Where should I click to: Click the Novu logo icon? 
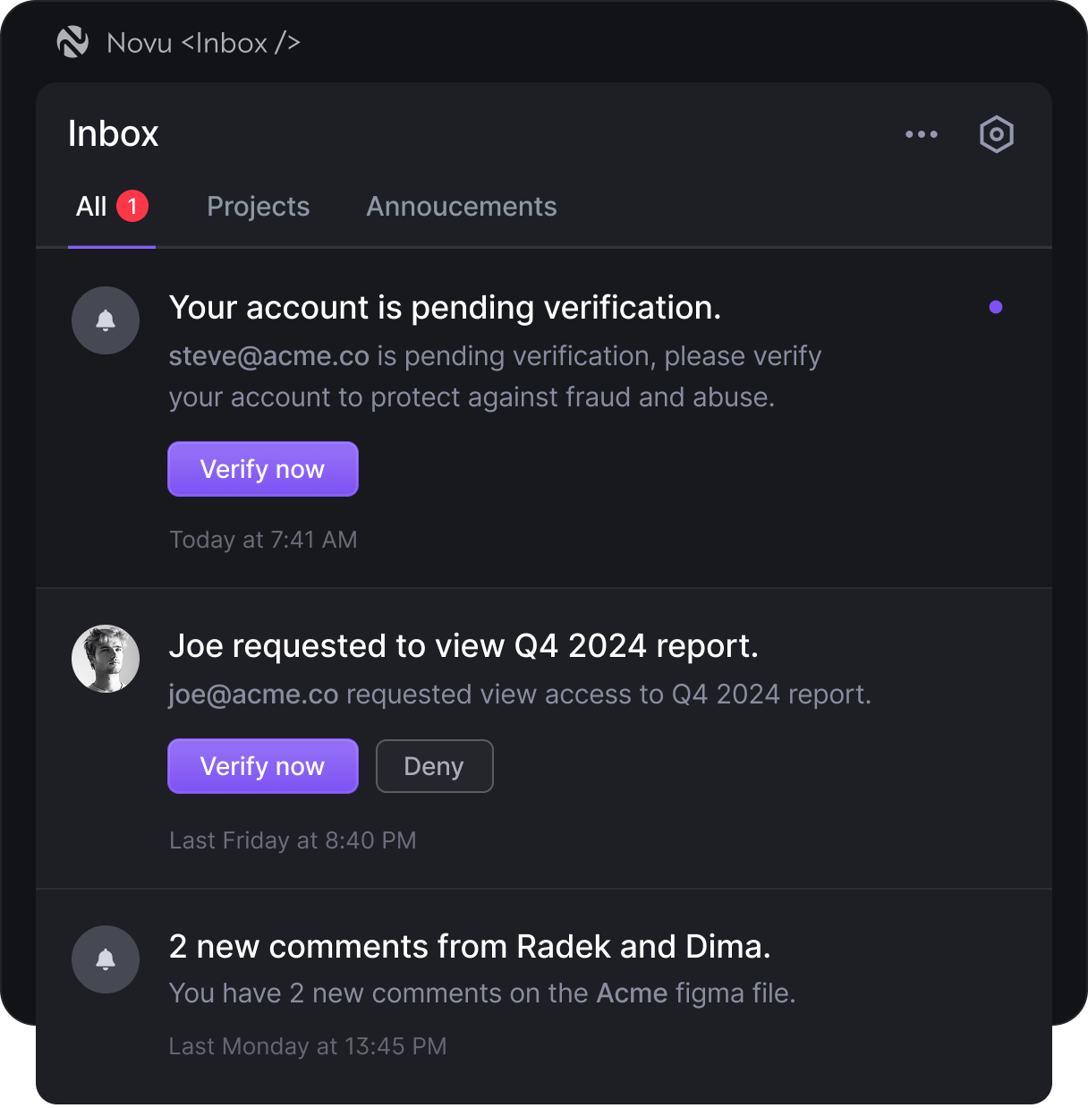[x=72, y=42]
